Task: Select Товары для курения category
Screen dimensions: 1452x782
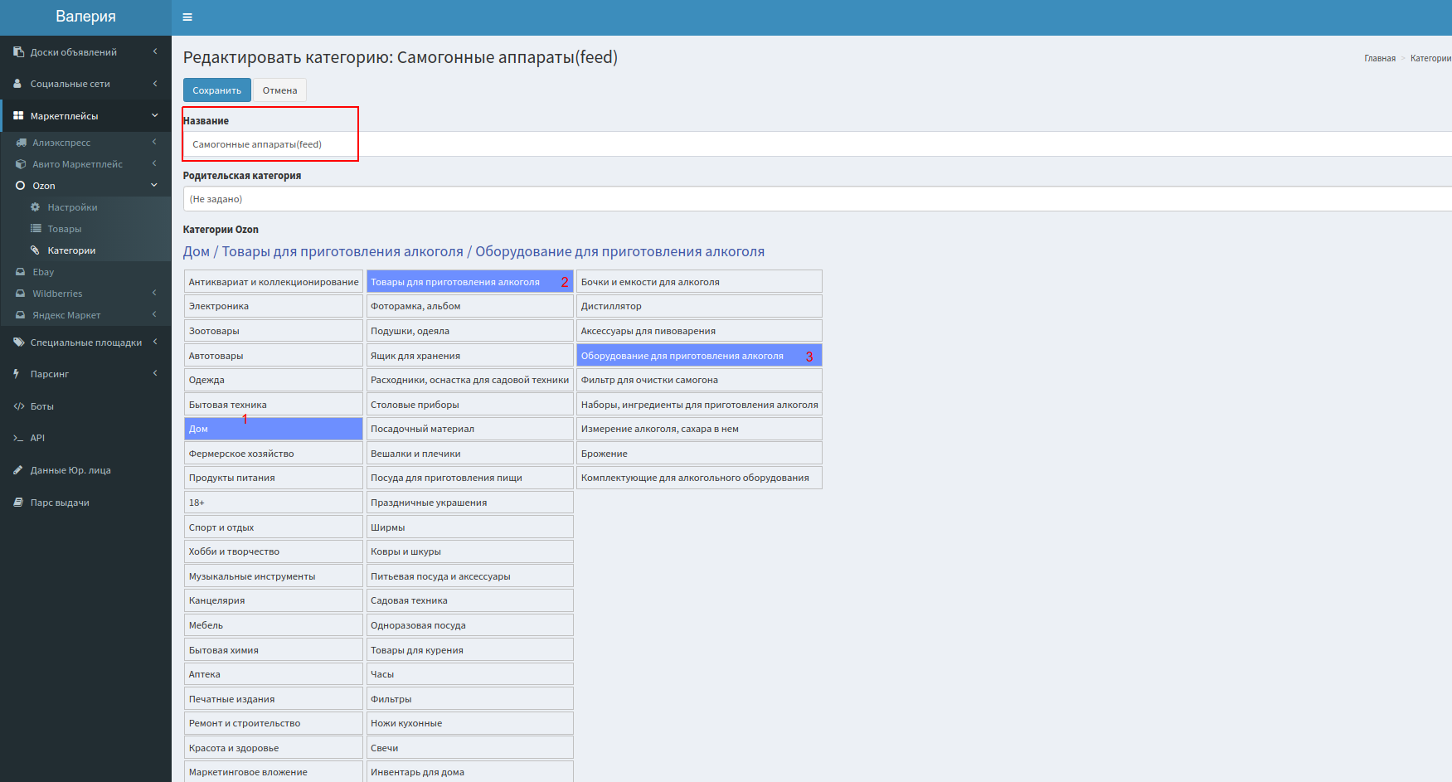Action: point(470,650)
